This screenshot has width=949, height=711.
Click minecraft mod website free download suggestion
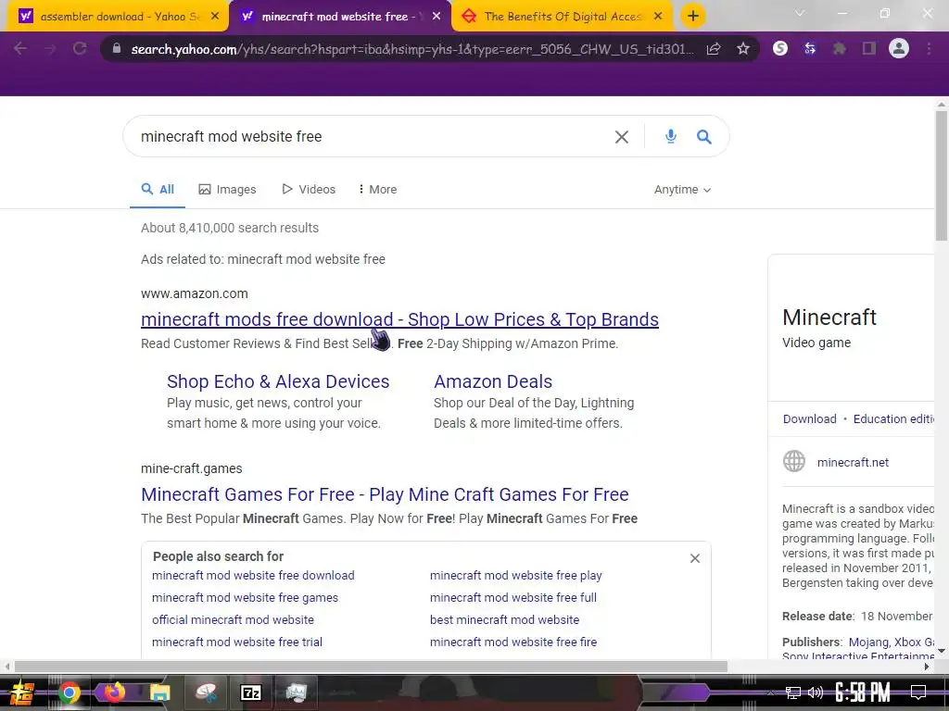click(x=253, y=576)
